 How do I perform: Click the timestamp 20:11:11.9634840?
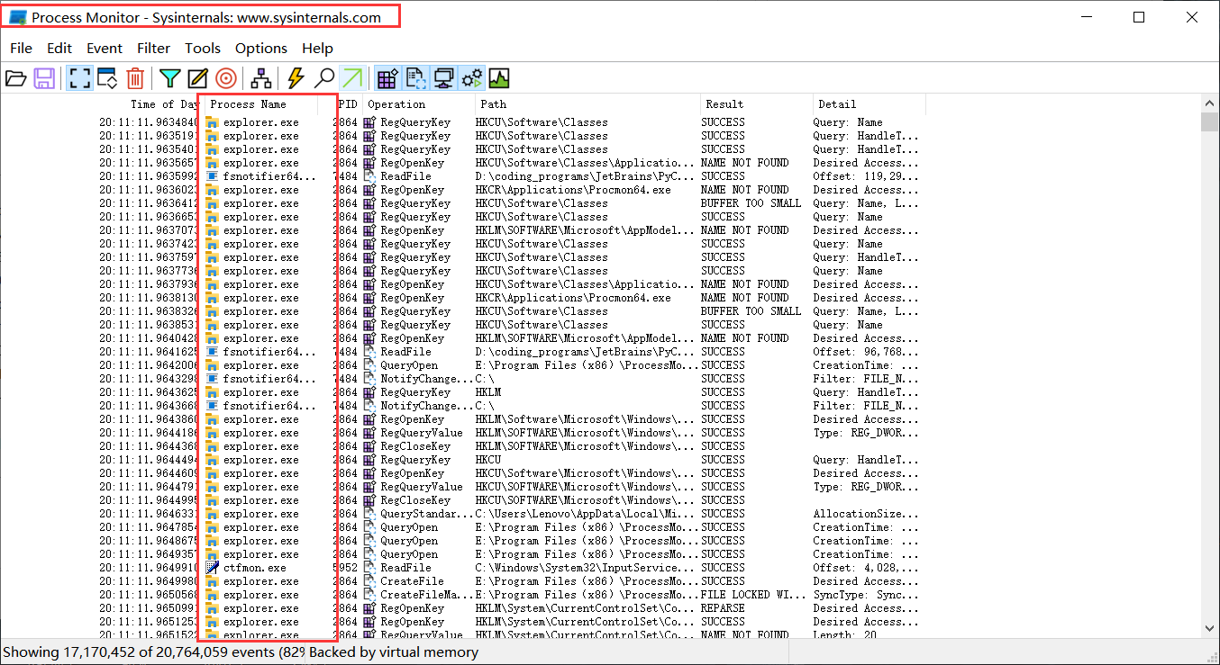149,122
